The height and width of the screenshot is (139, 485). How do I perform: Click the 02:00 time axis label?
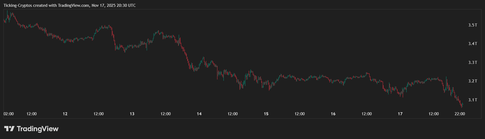tap(8, 114)
